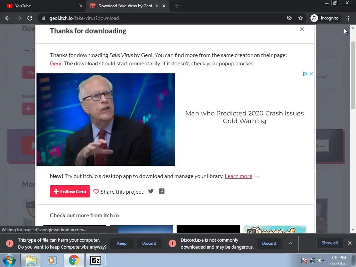Select the Download Fake Virus tab

click(x=128, y=6)
